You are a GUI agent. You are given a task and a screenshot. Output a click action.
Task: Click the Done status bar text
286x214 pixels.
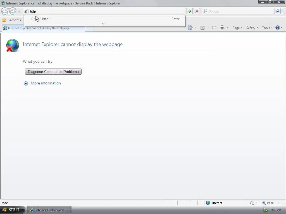coord(4,203)
